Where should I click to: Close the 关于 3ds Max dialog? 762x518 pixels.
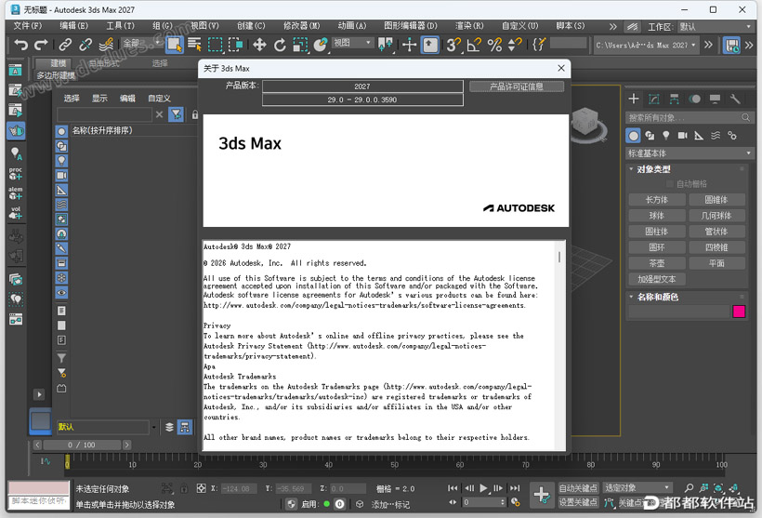(x=560, y=68)
